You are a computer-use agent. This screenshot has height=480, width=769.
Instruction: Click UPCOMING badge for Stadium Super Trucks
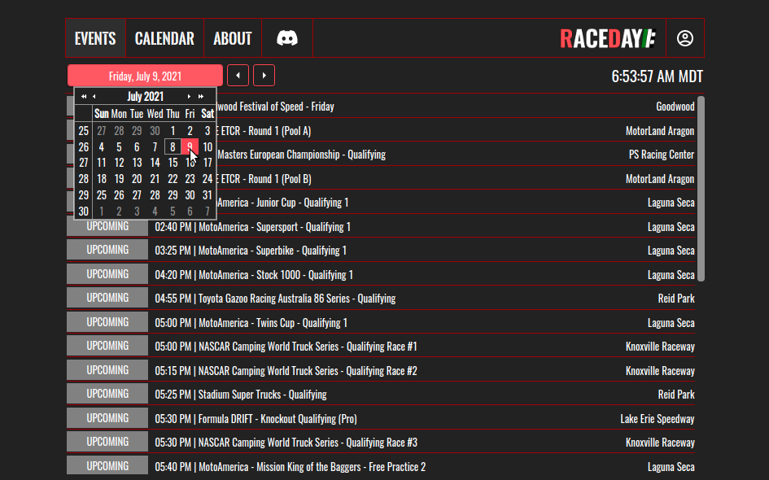(107, 394)
